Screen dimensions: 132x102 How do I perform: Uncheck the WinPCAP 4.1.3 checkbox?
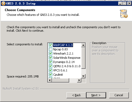coord(50,45)
